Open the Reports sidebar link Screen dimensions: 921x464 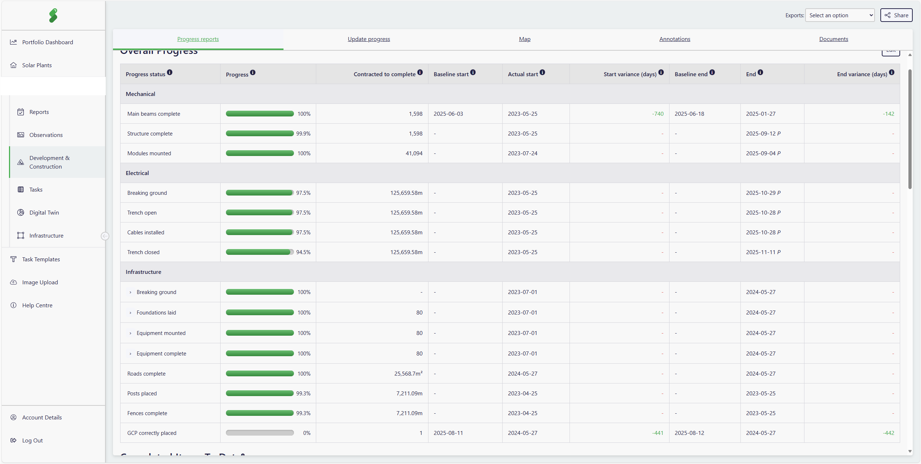coord(39,112)
